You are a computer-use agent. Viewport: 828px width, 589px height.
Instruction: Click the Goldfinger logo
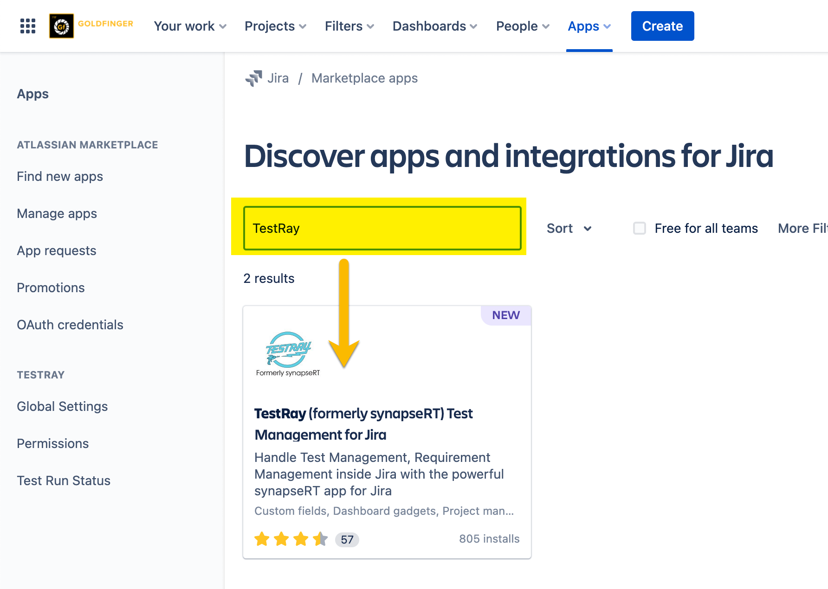tap(91, 26)
